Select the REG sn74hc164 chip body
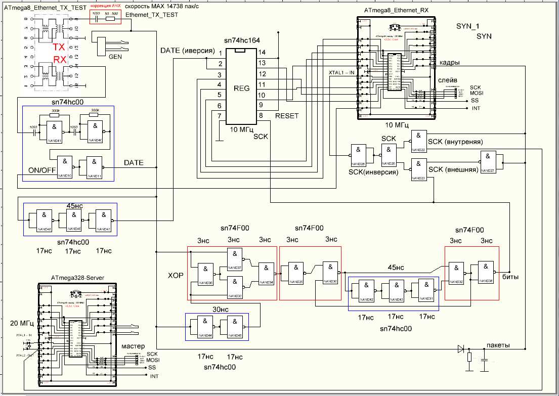This screenshot has height=396, width=559. tap(242, 86)
